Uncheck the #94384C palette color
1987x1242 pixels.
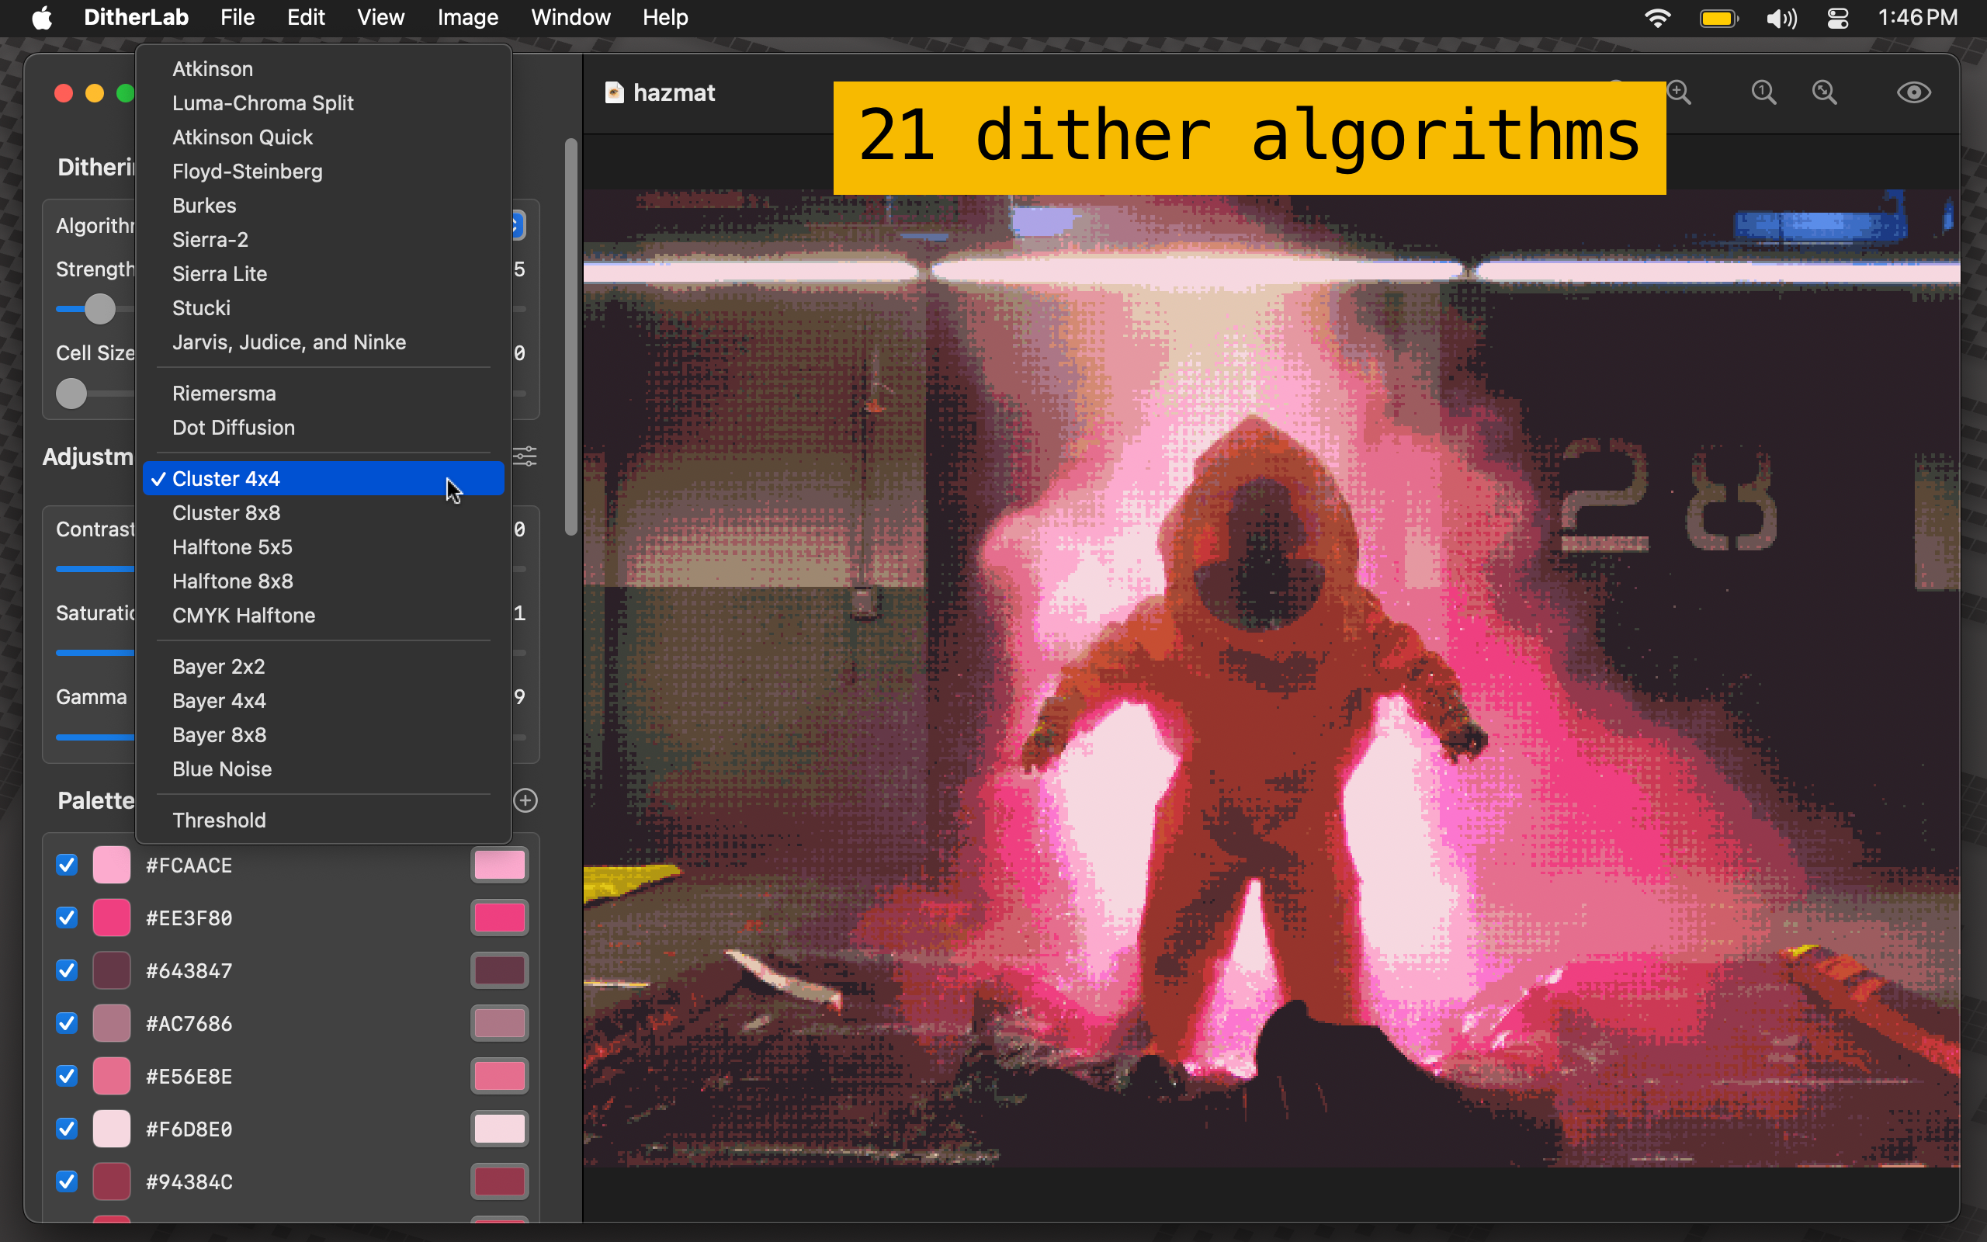click(67, 1181)
